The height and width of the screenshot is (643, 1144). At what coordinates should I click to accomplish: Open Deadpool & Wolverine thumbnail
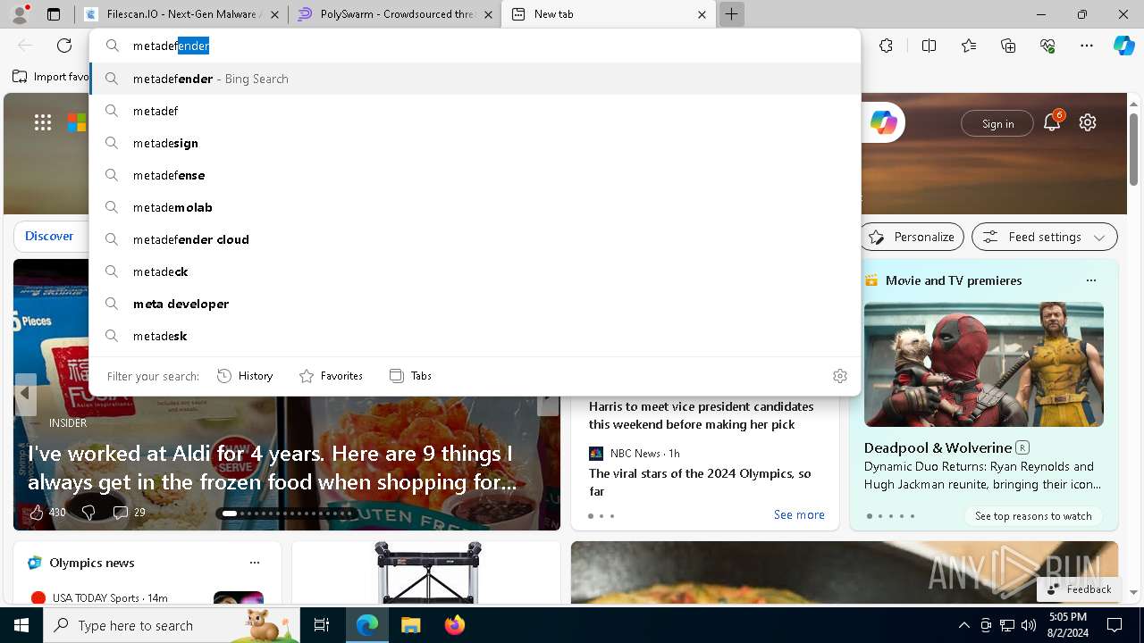coord(983,364)
